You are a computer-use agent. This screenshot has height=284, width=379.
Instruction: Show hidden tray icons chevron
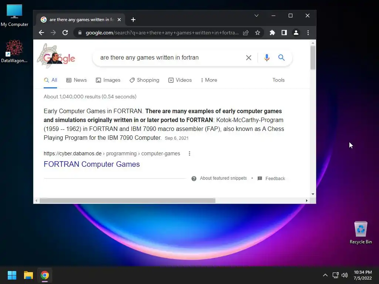point(325,275)
